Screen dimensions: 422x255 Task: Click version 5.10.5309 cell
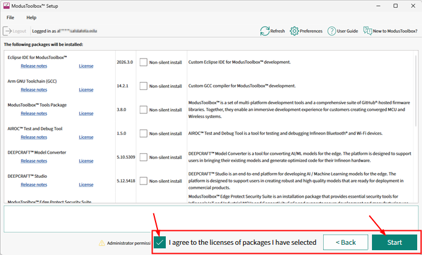tap(126, 157)
